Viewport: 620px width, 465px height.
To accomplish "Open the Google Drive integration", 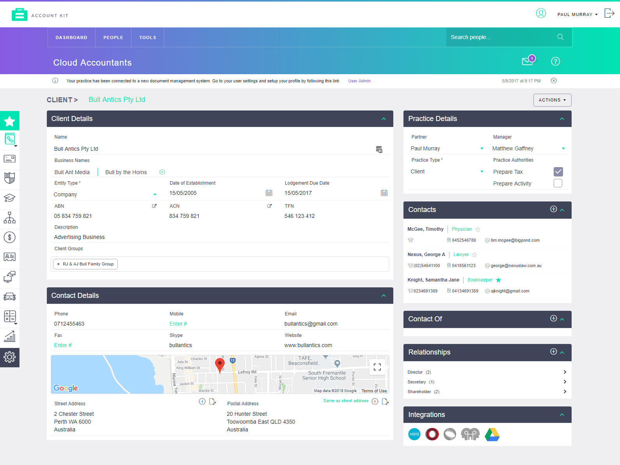I will click(x=492, y=434).
